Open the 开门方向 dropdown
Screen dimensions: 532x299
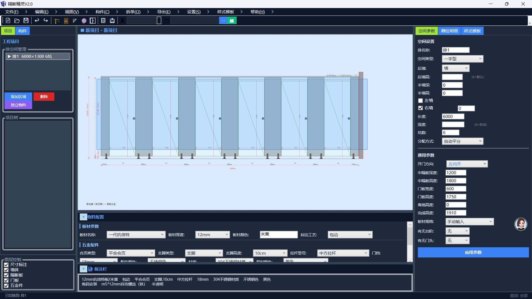point(467,164)
